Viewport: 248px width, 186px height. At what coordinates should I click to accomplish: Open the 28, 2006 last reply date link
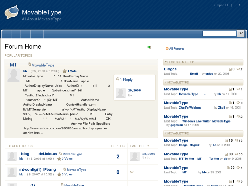point(148,154)
